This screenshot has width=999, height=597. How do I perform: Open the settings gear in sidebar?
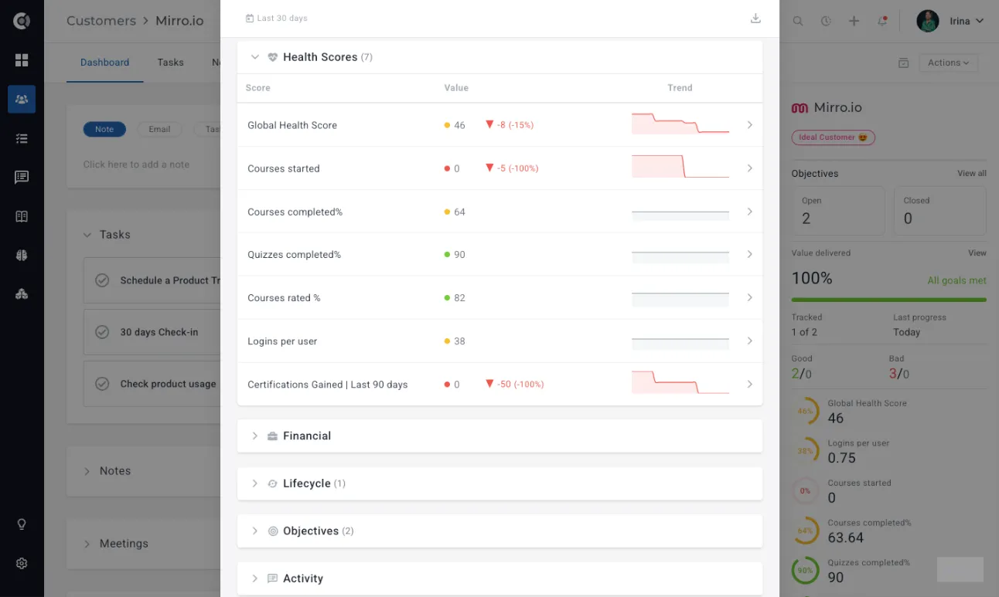click(x=22, y=564)
